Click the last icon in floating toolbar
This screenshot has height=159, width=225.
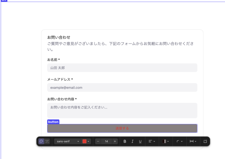(205, 141)
